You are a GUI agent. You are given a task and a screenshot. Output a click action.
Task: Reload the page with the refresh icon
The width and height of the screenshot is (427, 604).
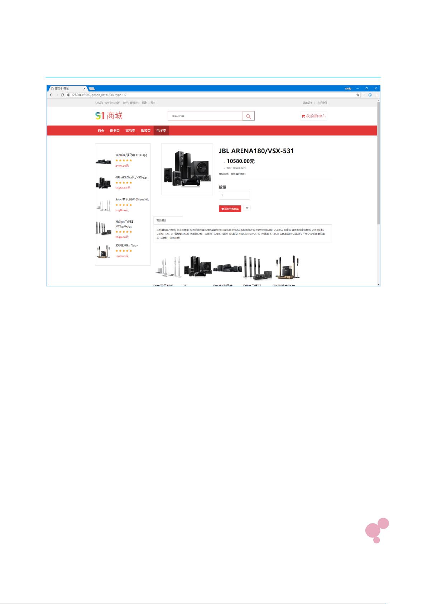(62, 95)
